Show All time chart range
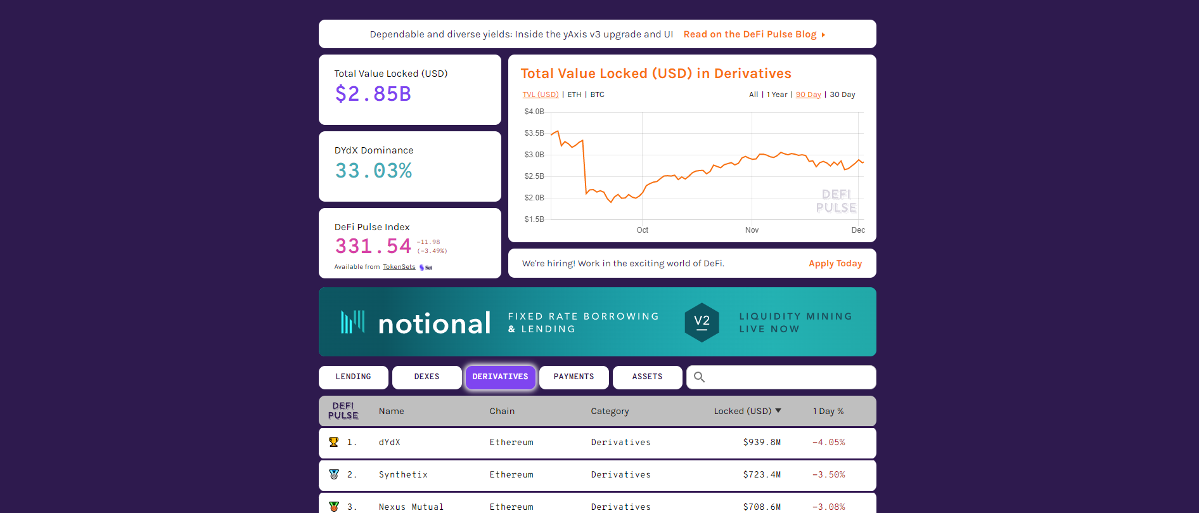 pyautogui.click(x=753, y=94)
